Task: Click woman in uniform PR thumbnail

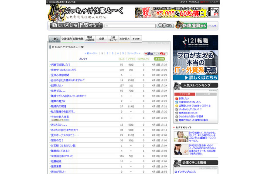Action: click(x=181, y=150)
